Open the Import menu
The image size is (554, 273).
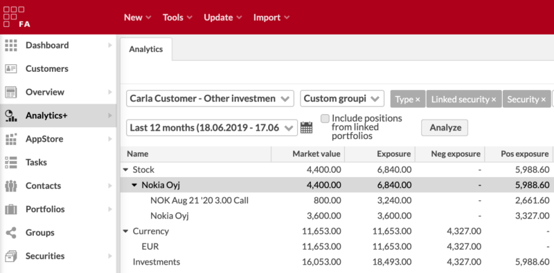(x=271, y=17)
